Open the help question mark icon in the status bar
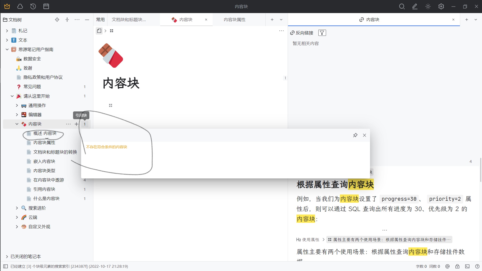 477,266
